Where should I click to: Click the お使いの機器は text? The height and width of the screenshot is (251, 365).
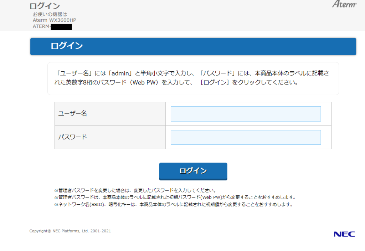pyautogui.click(x=50, y=15)
